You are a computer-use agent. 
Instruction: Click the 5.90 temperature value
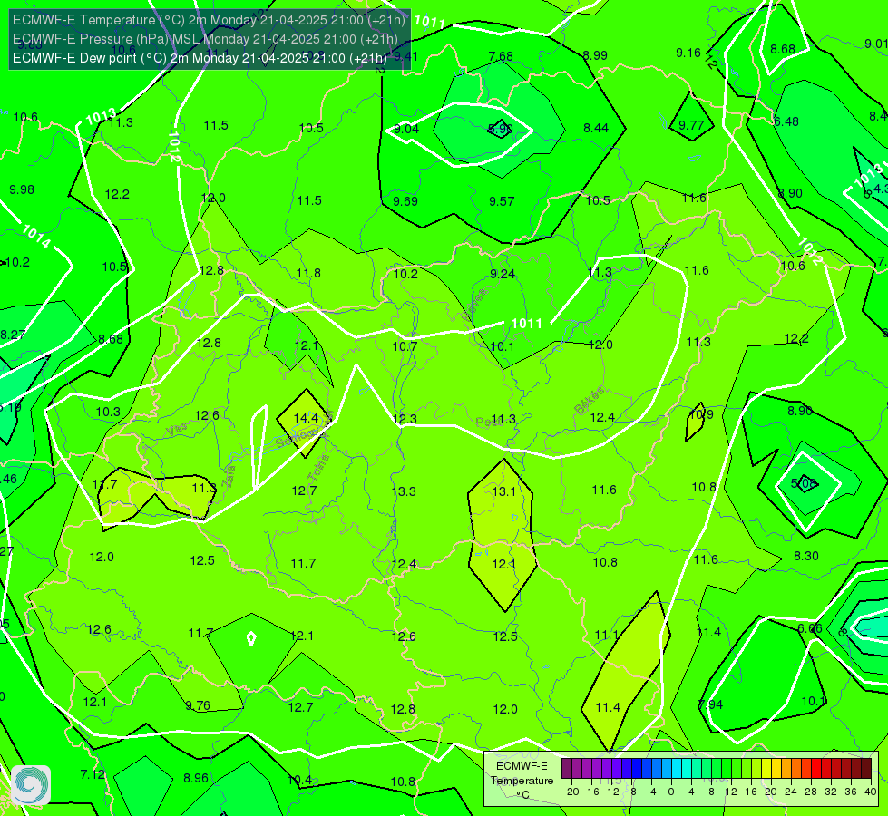500,129
